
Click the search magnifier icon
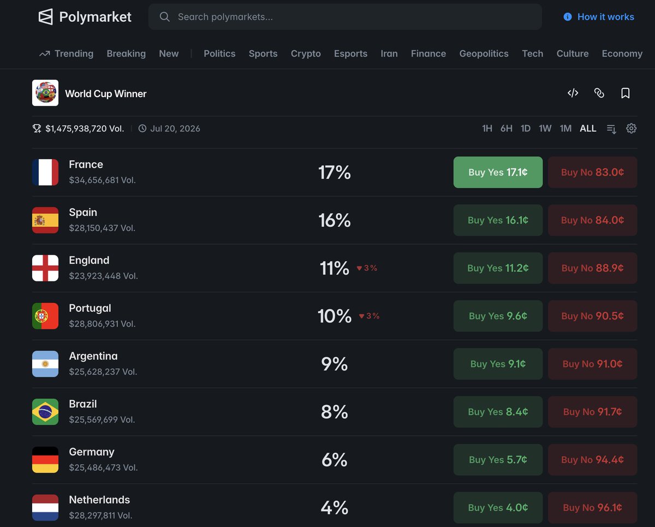tap(164, 17)
